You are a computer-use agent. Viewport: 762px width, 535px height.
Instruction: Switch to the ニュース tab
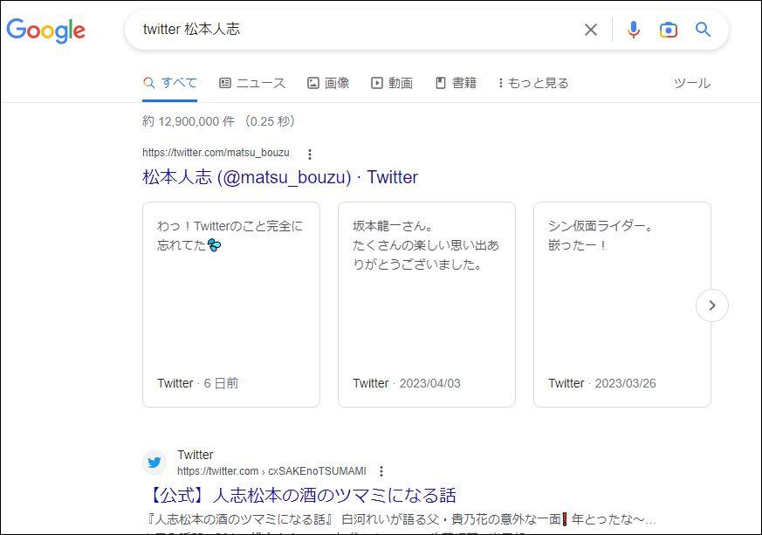point(252,83)
